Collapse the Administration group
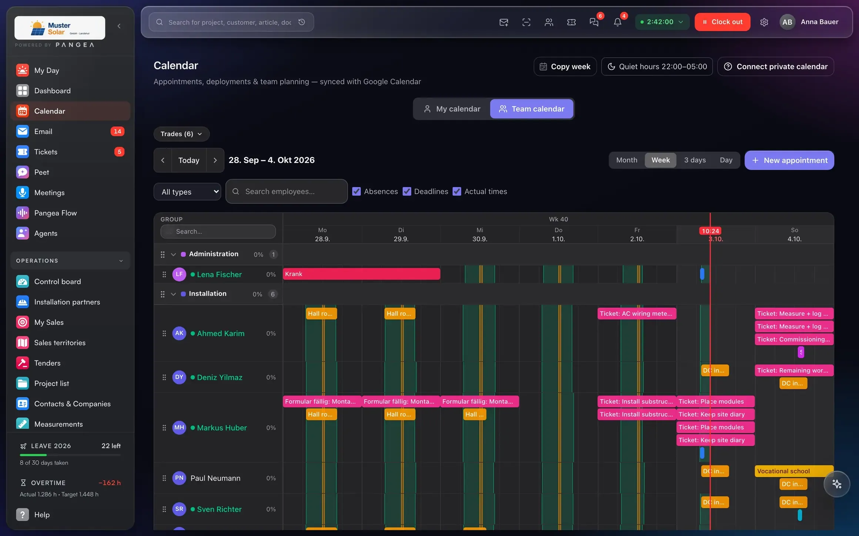Viewport: 859px width, 536px height. tap(173, 254)
